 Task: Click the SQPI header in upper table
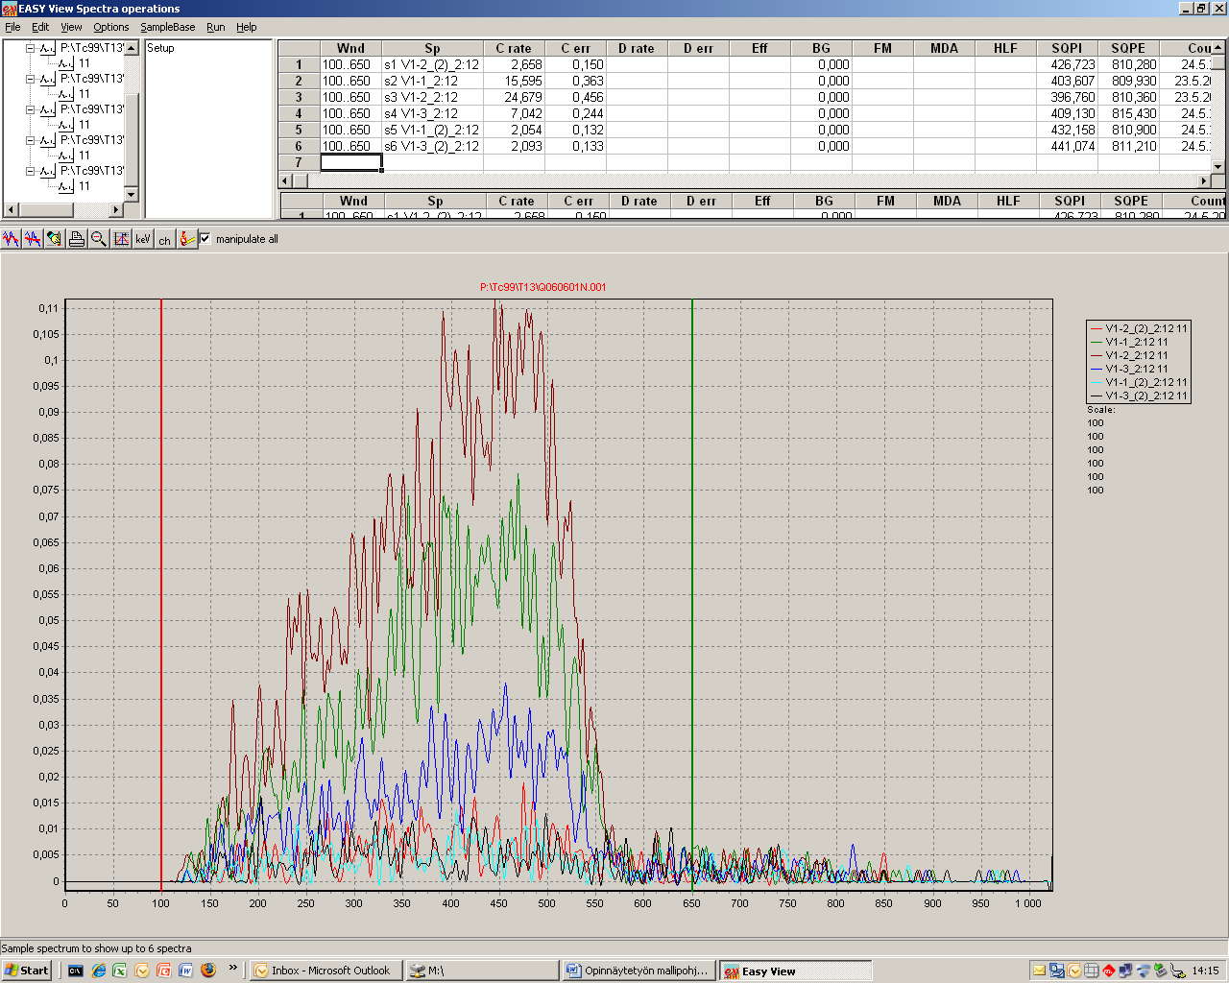pos(1067,48)
